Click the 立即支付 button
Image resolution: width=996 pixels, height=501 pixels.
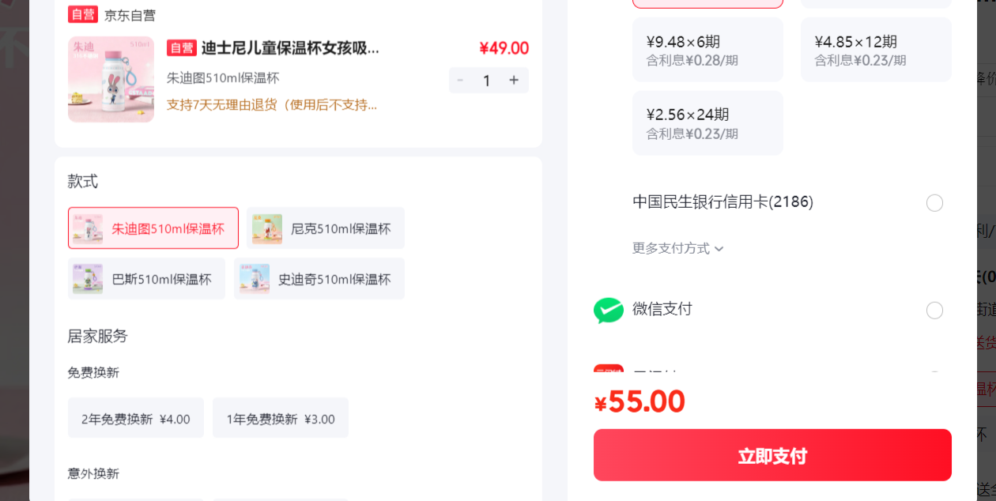(x=772, y=455)
